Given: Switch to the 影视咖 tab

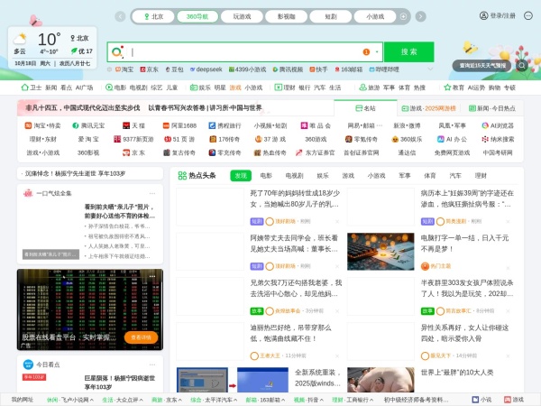Looking at the screenshot, I should click(287, 16).
